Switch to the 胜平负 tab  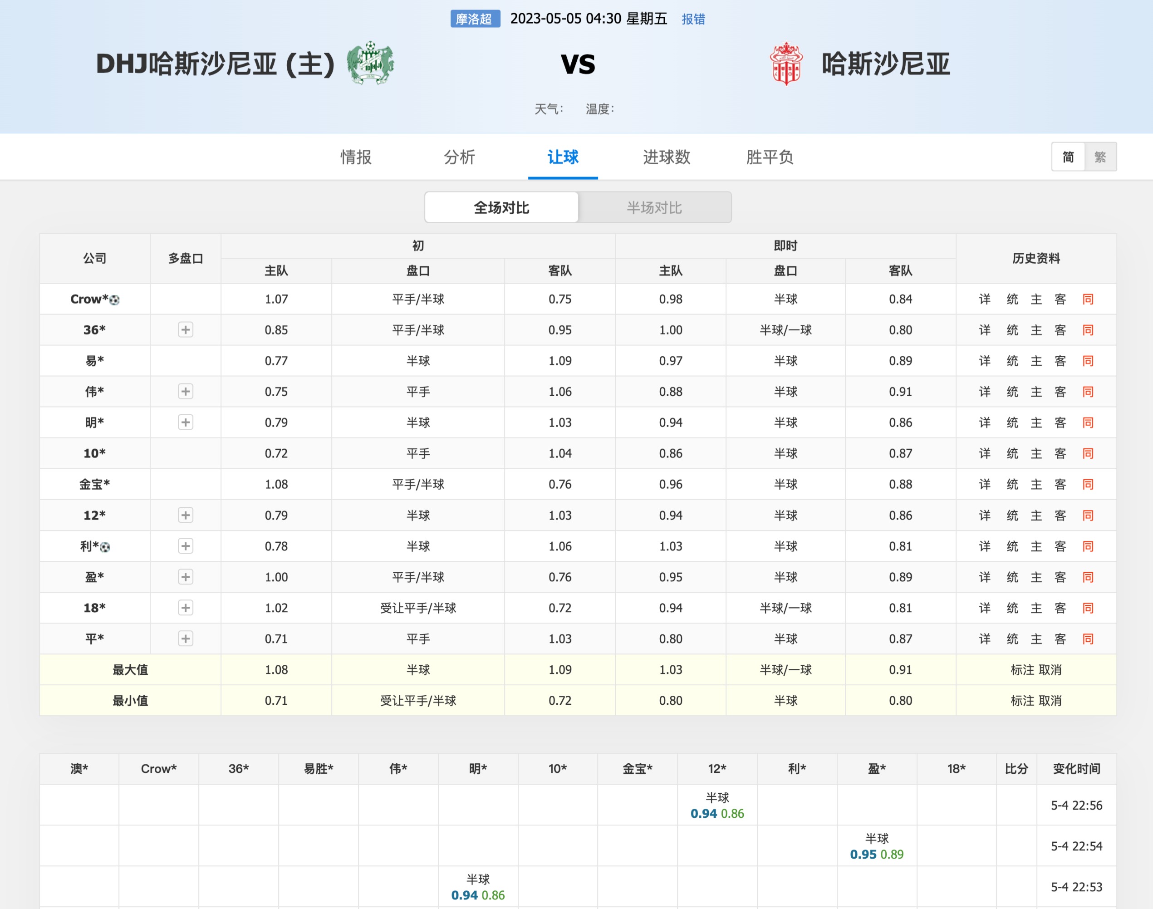[x=770, y=157]
